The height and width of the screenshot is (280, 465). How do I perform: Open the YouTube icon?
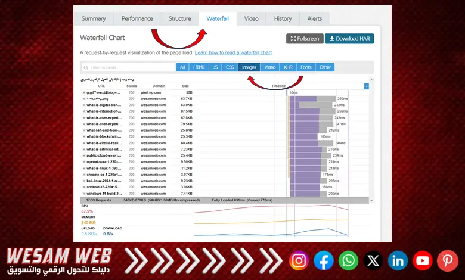tap(423, 260)
